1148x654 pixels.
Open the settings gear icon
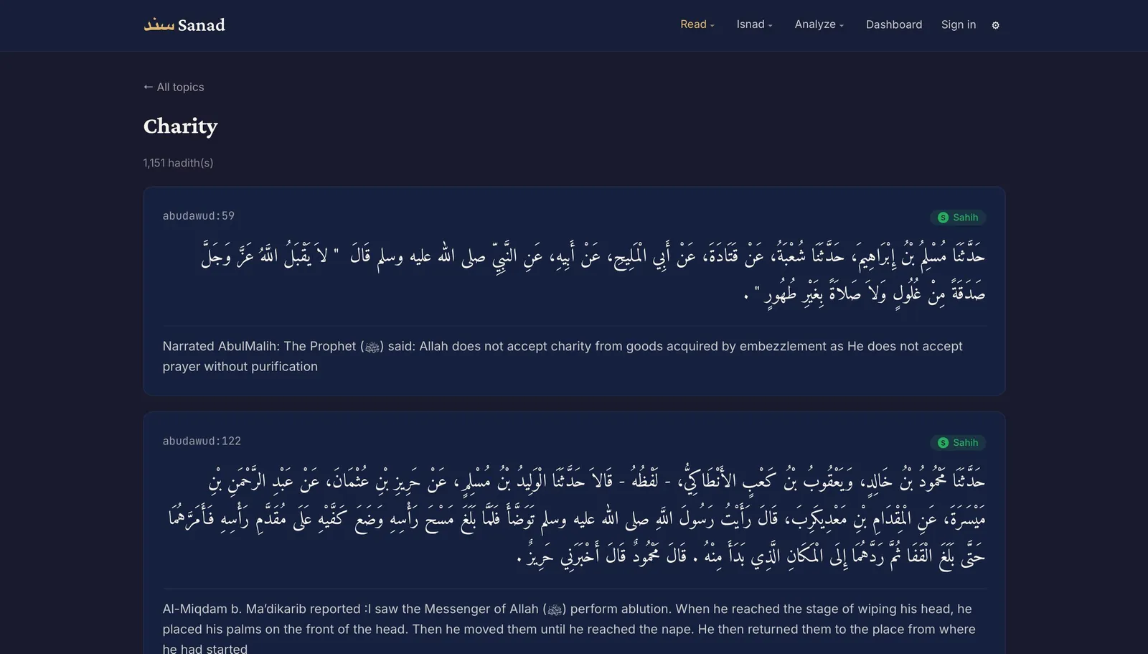(995, 25)
